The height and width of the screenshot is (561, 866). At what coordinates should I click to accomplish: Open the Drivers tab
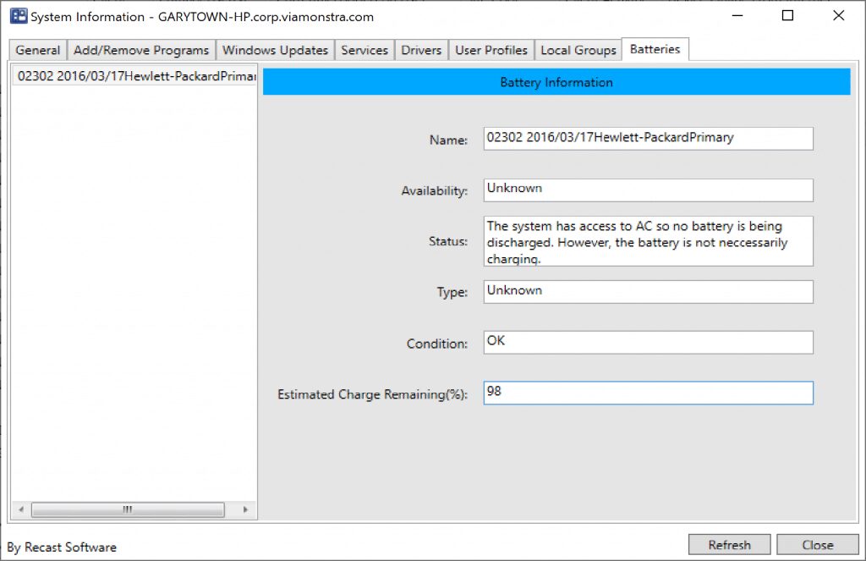pos(421,51)
